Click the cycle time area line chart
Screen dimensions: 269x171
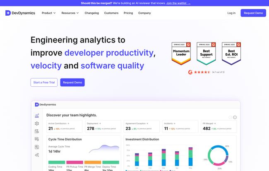(x=104, y=149)
